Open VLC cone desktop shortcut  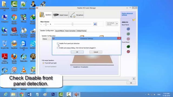coord(24,71)
